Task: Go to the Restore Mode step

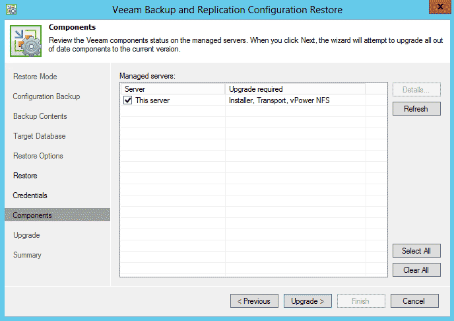Action: [x=35, y=77]
